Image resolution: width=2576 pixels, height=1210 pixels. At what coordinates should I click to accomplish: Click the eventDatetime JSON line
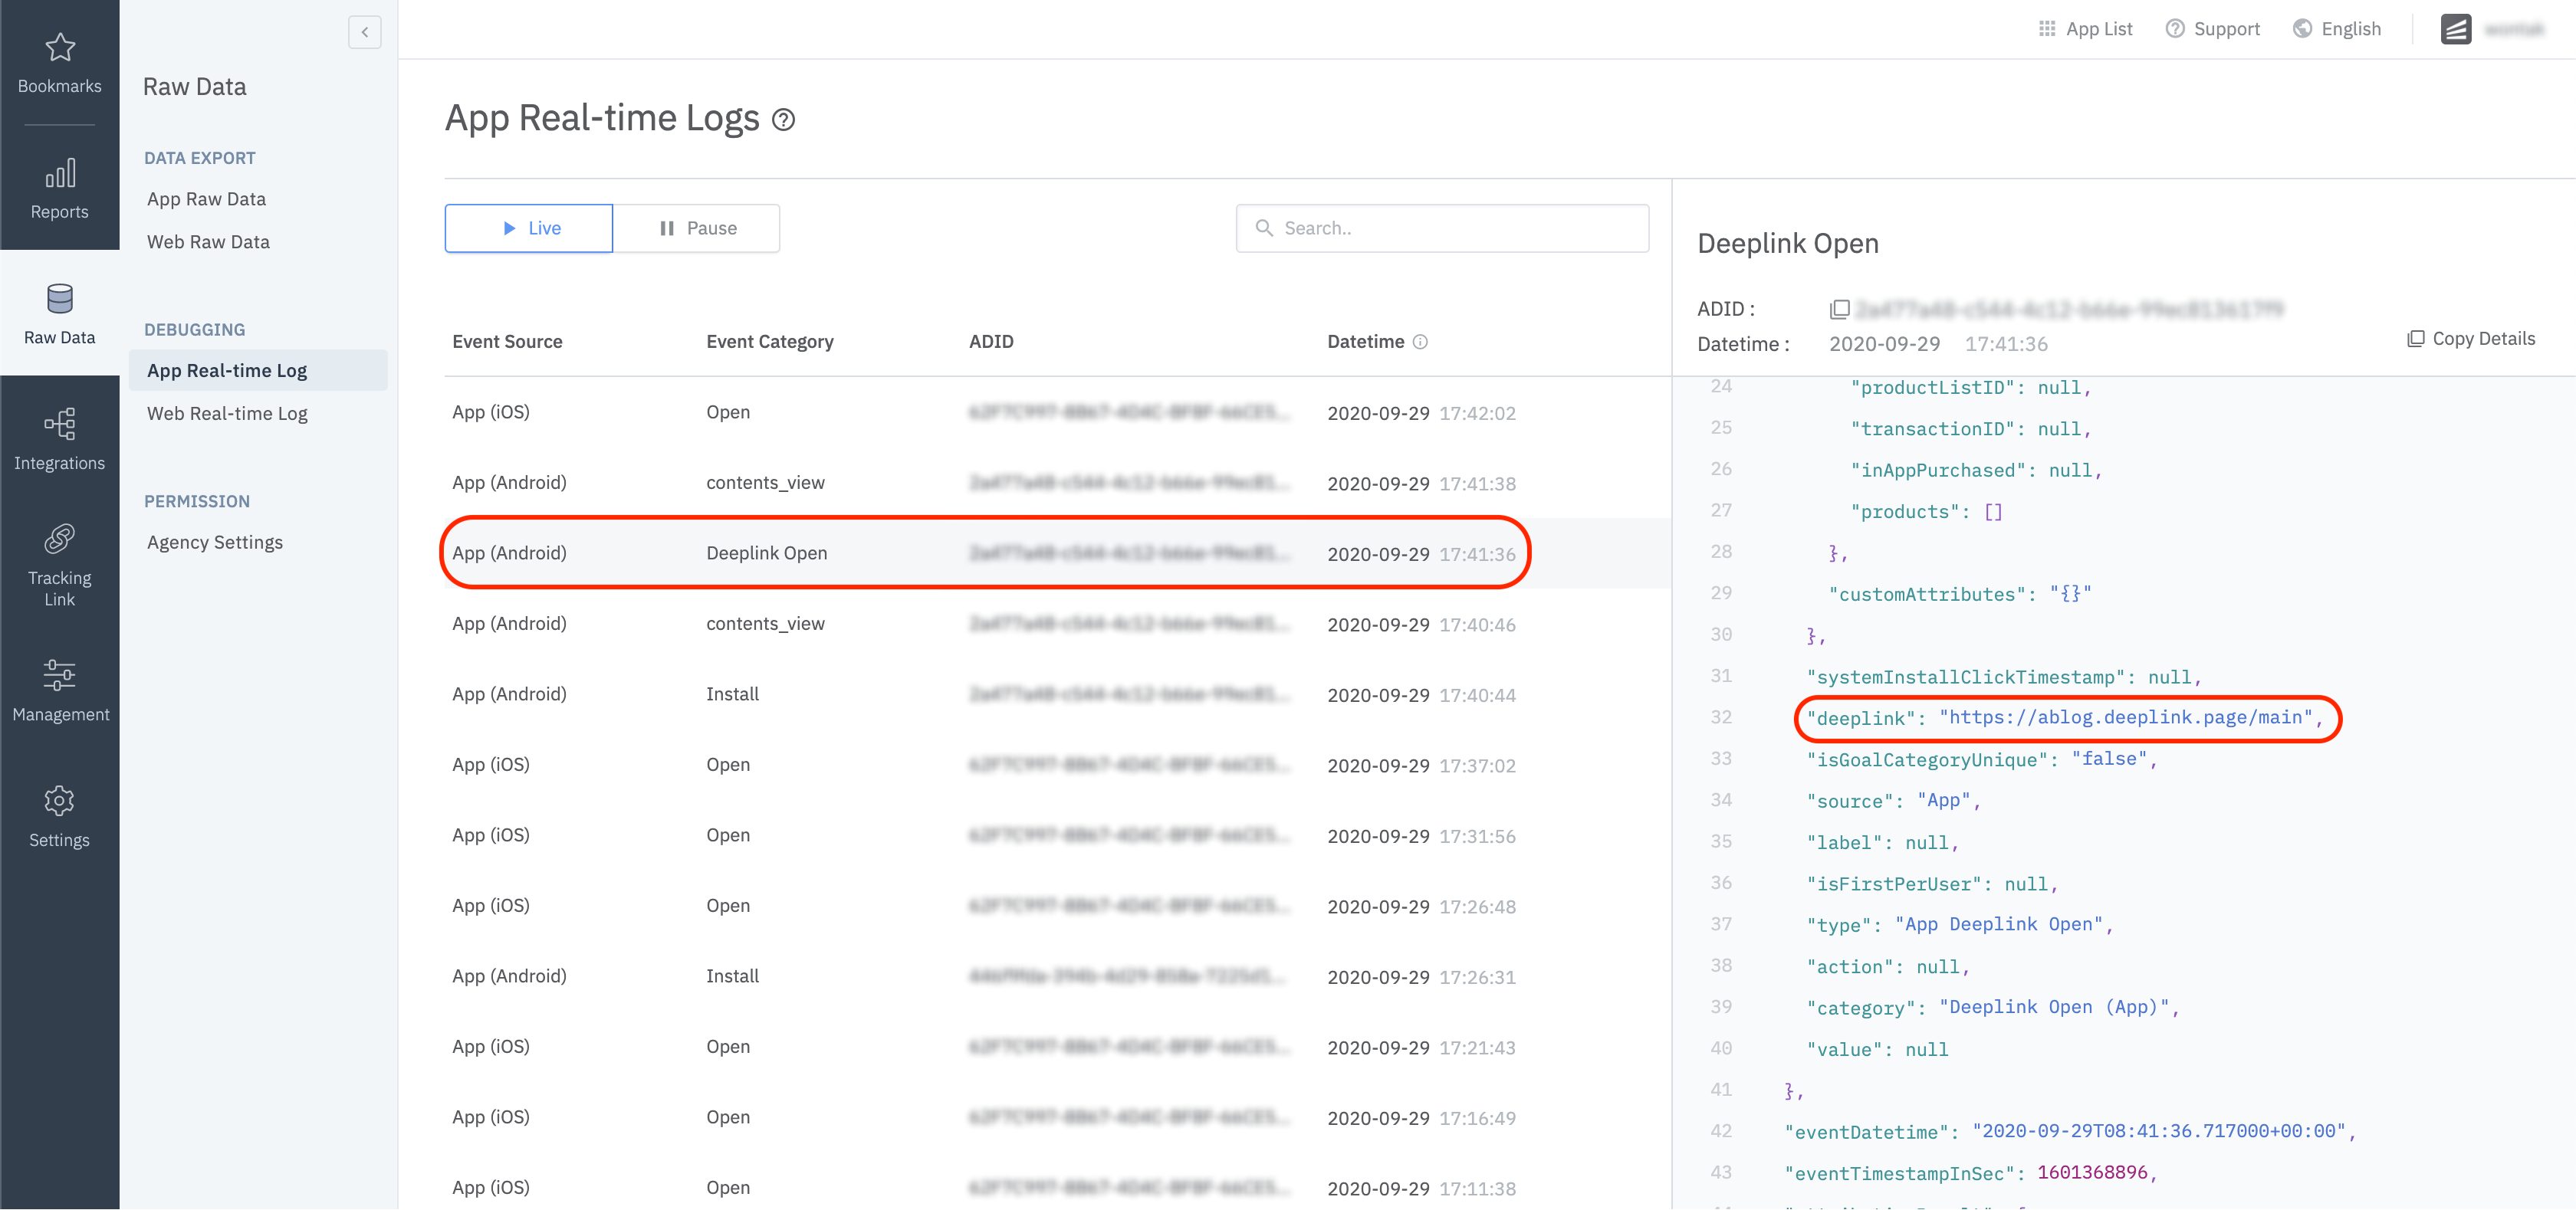point(2070,1131)
